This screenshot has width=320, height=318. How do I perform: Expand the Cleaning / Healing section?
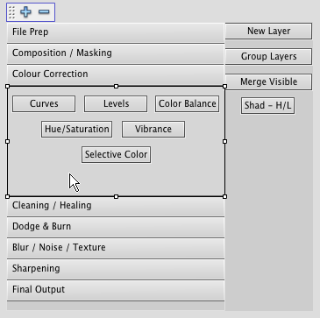click(116, 206)
